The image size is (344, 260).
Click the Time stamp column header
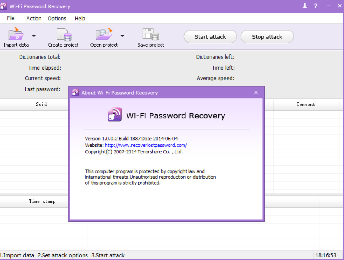(x=42, y=201)
